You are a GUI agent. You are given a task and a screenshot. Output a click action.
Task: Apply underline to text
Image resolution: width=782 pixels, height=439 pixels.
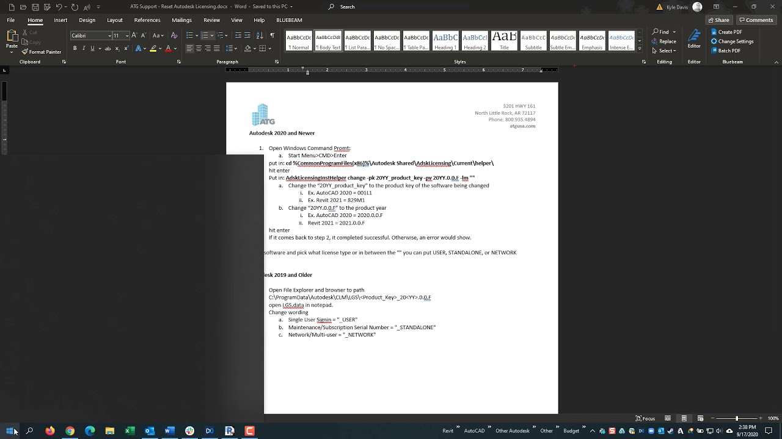point(92,48)
